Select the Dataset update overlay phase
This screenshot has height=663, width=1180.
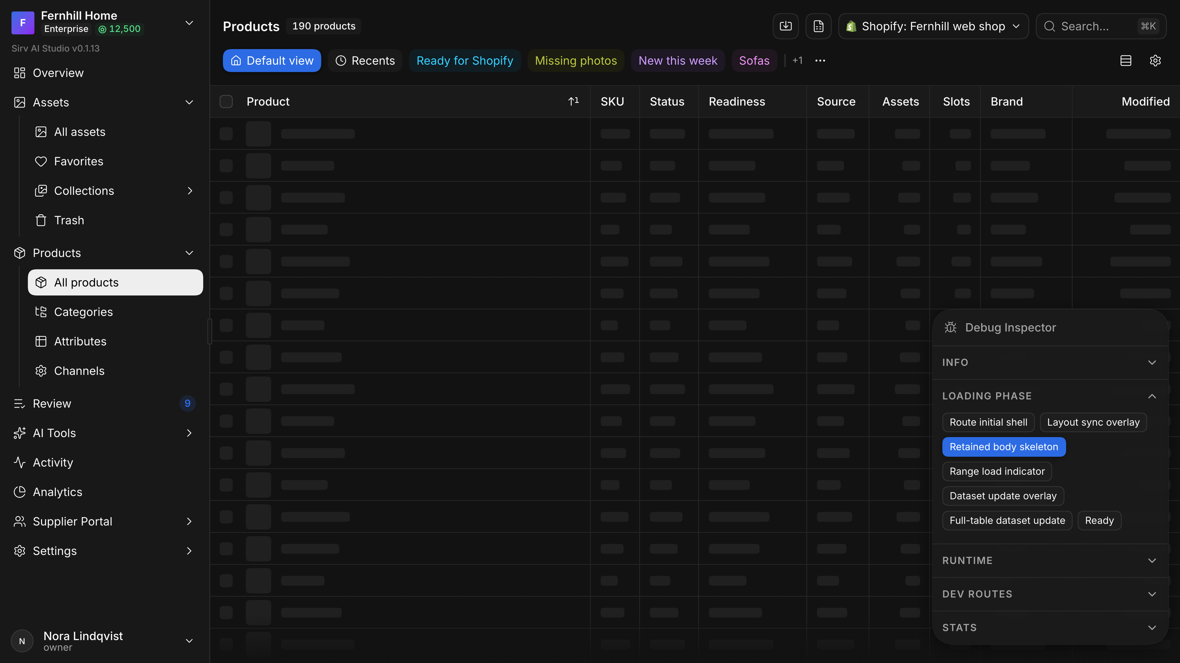coord(1003,495)
